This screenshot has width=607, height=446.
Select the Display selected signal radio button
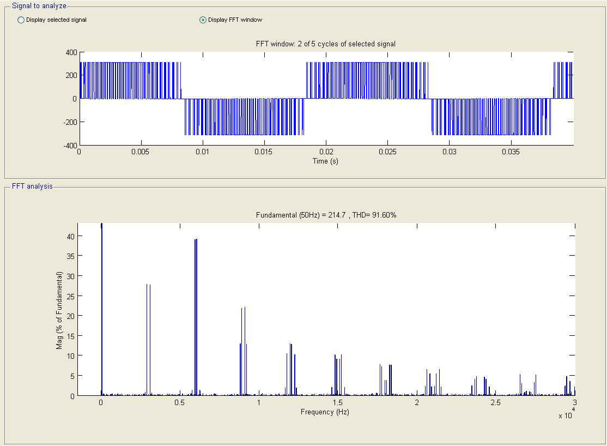click(x=21, y=20)
